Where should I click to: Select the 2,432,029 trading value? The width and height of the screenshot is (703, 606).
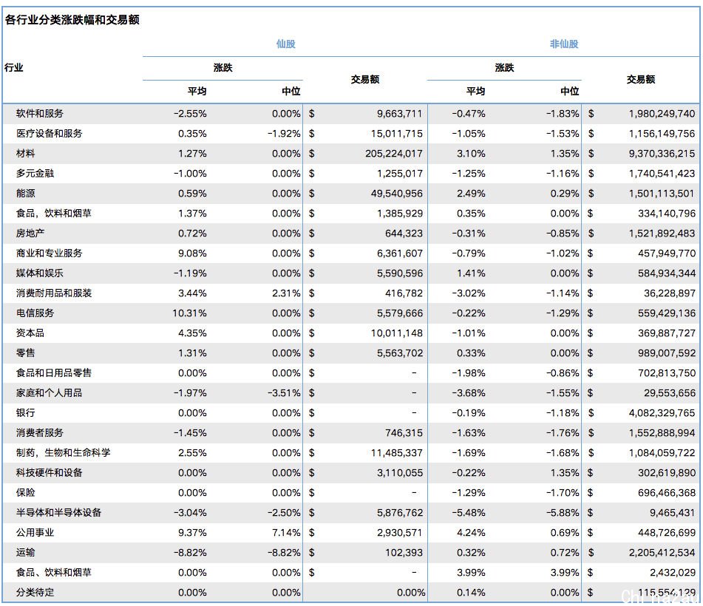point(673,573)
